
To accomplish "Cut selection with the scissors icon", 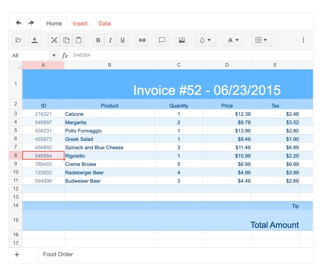I will click(54, 40).
